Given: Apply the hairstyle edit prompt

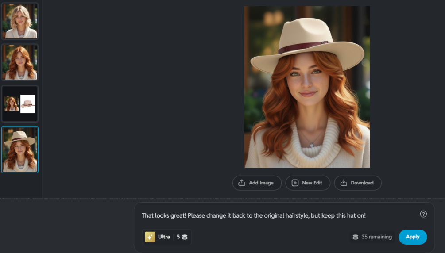Looking at the screenshot, I should pyautogui.click(x=412, y=237).
